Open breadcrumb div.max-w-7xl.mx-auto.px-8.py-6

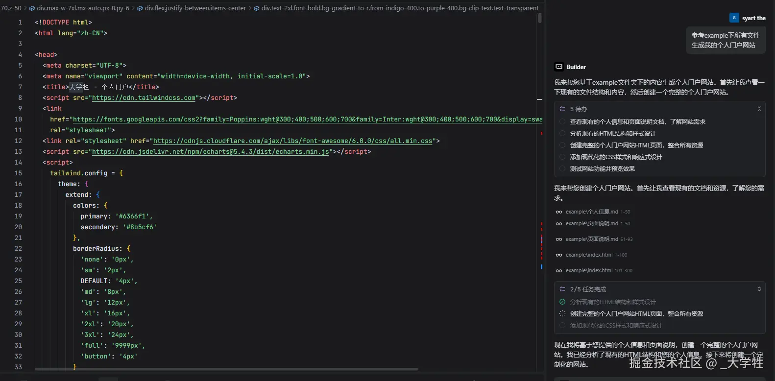[x=83, y=8]
